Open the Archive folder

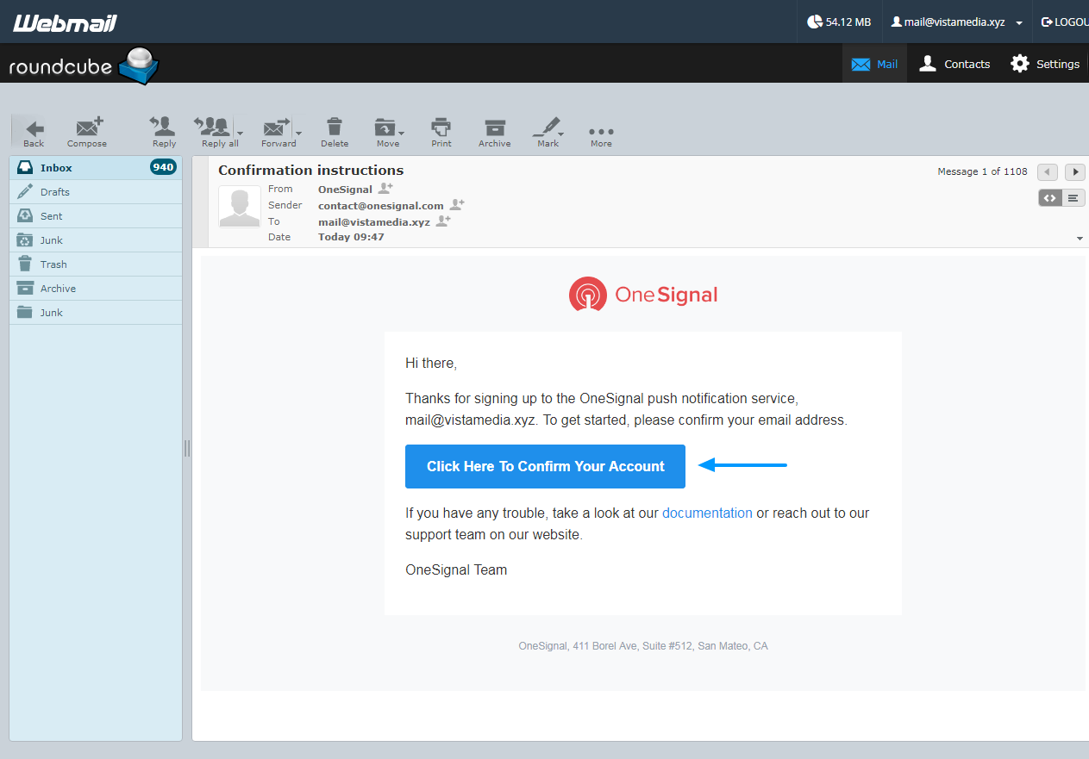96,289
